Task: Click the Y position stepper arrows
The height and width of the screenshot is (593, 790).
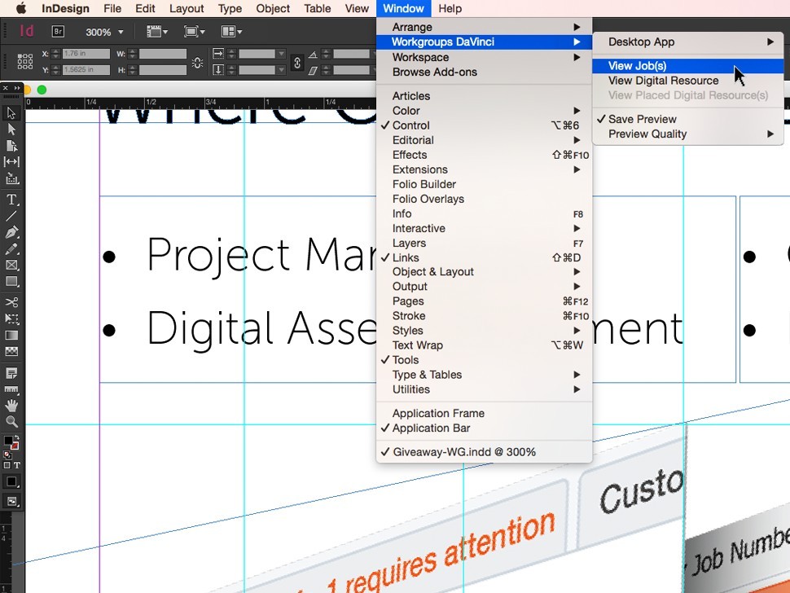Action: click(x=55, y=70)
